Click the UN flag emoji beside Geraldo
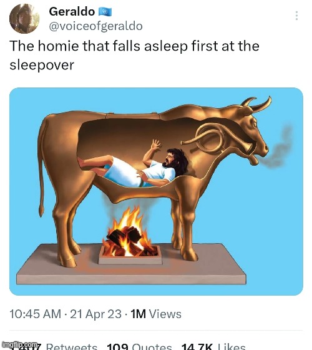Screen dimensions: 312x350 coord(105,12)
